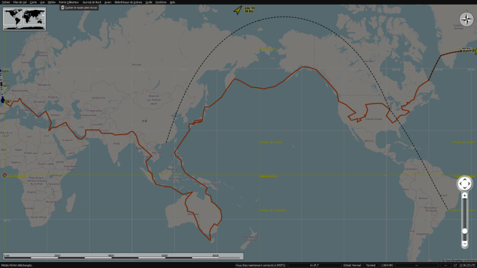Open the Journal de Bord menu
The width and height of the screenshot is (477, 268).
point(92,2)
